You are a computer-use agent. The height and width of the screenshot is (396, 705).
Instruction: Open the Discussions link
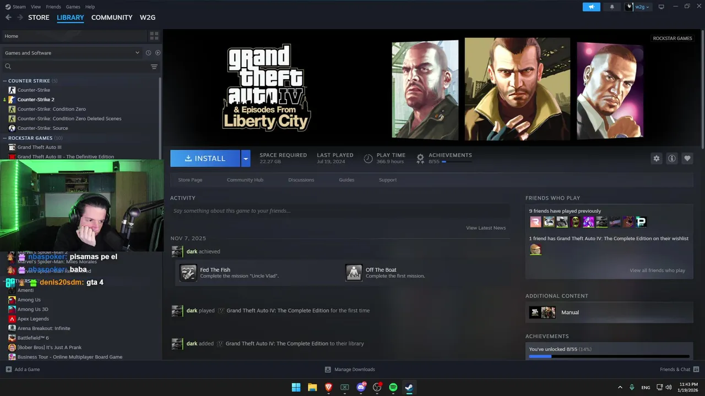click(301, 180)
